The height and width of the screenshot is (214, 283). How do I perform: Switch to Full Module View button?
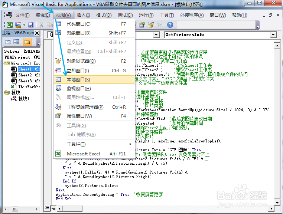(x=53, y=208)
